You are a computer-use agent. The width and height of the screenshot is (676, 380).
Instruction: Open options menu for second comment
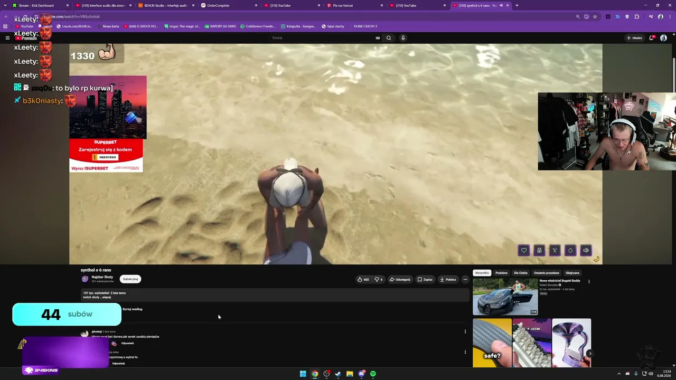(x=465, y=352)
